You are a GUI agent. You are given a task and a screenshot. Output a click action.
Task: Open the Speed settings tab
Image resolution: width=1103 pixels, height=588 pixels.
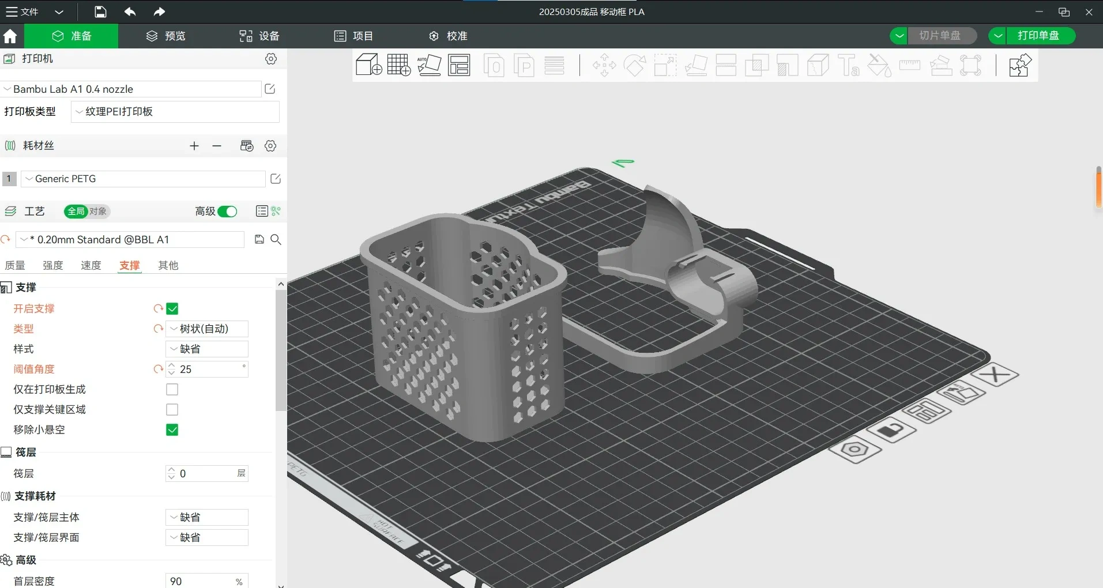(91, 265)
